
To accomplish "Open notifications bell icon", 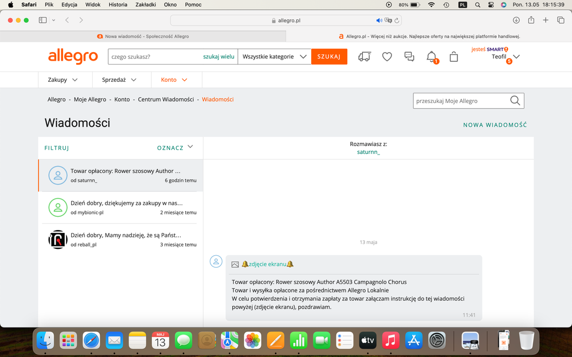I will tap(432, 57).
